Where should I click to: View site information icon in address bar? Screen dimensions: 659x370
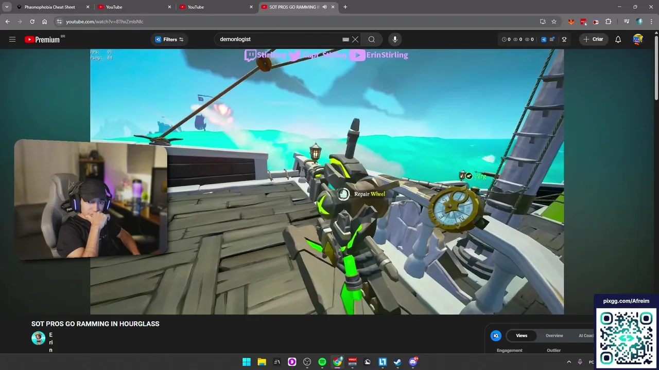point(59,22)
